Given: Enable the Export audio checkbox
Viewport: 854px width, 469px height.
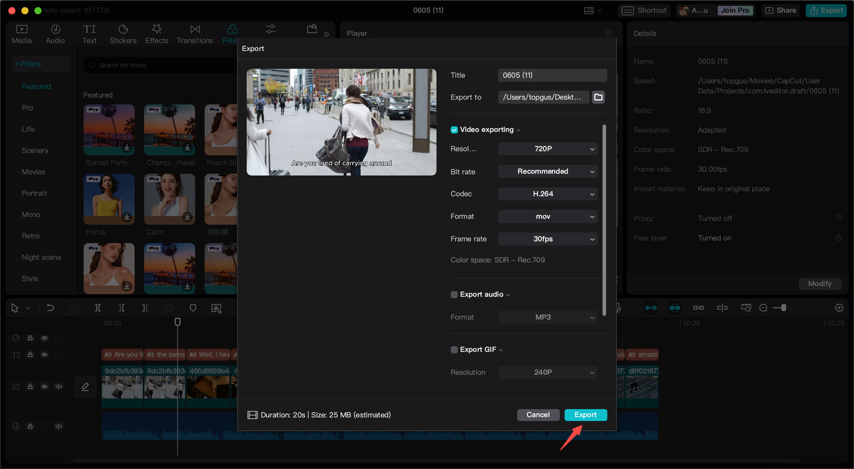Looking at the screenshot, I should (x=454, y=294).
